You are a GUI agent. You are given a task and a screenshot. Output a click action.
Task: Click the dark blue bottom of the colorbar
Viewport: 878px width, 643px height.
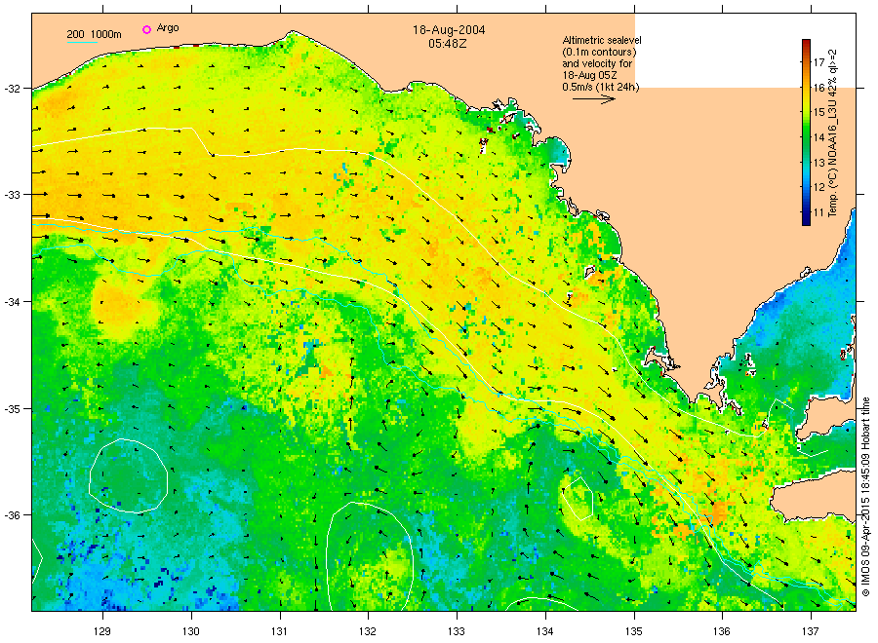(x=807, y=219)
